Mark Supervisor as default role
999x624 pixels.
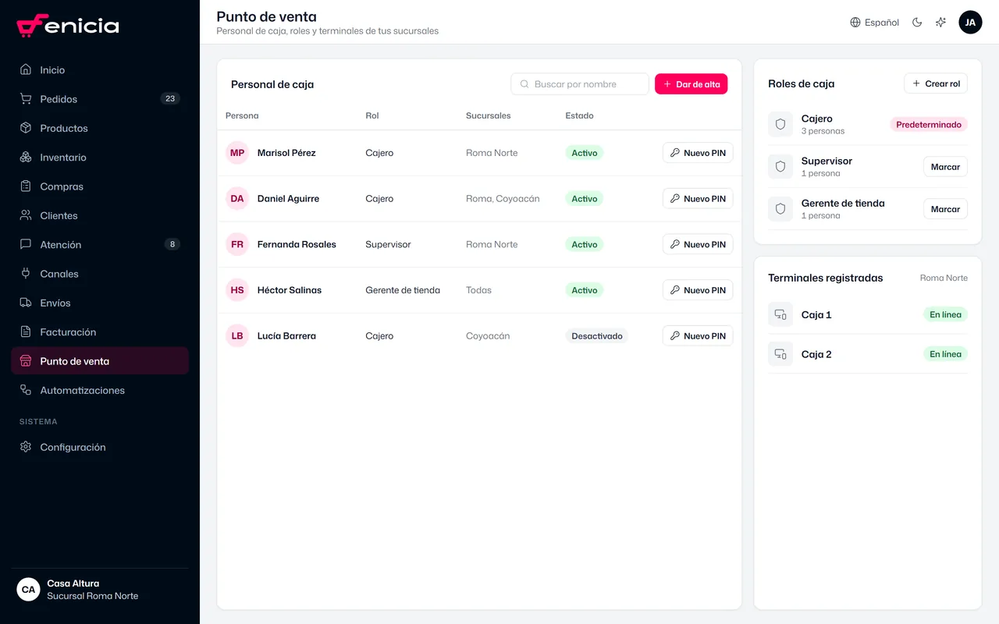point(945,167)
